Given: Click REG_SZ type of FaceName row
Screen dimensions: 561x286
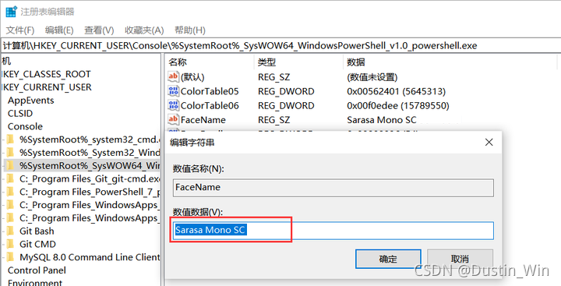Looking at the screenshot, I should pos(274,120).
